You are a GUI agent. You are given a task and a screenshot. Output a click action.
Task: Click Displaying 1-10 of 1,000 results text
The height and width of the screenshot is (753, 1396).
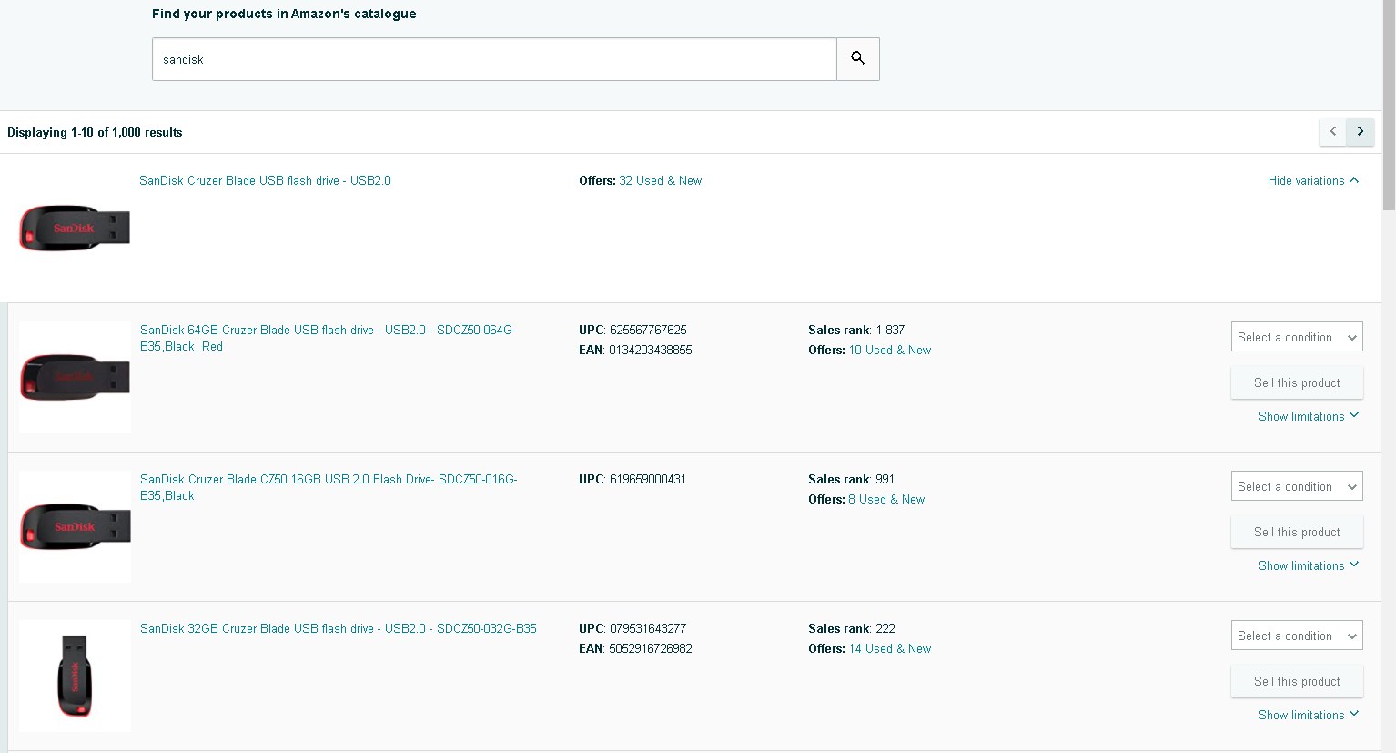95,132
